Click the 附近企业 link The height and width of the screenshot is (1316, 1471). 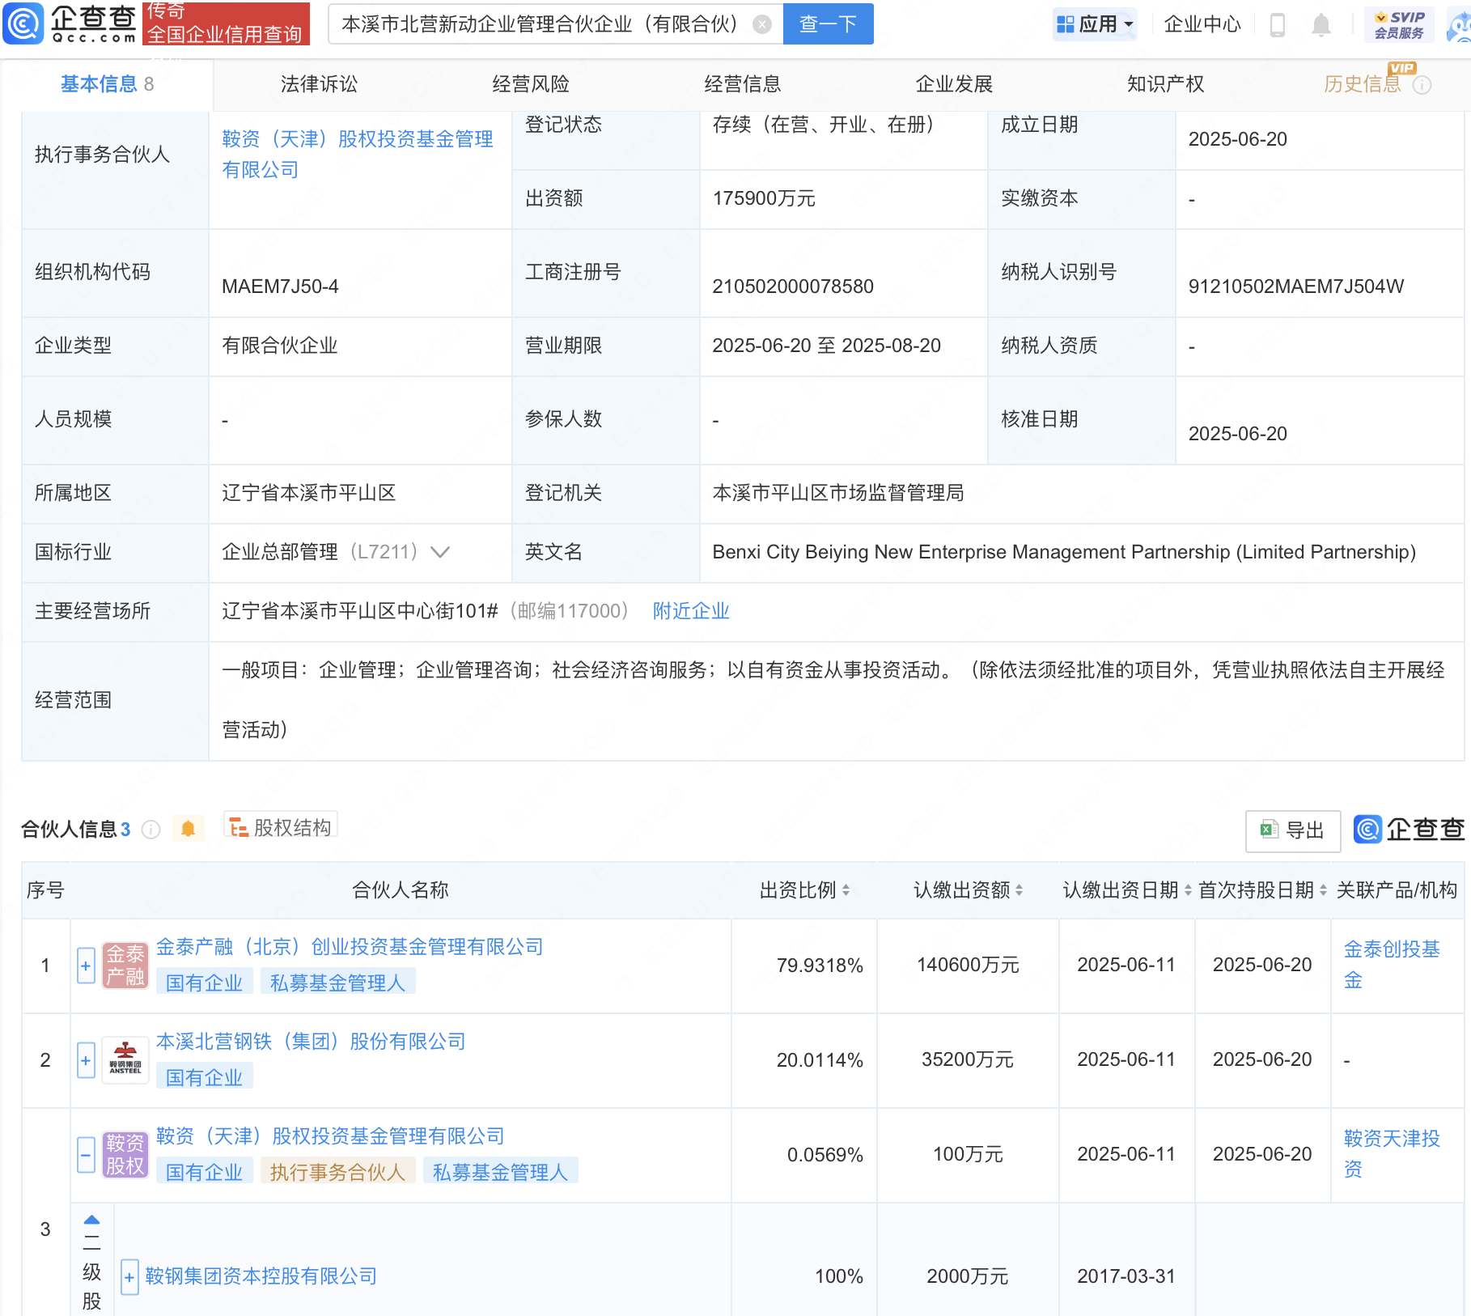pos(691,611)
